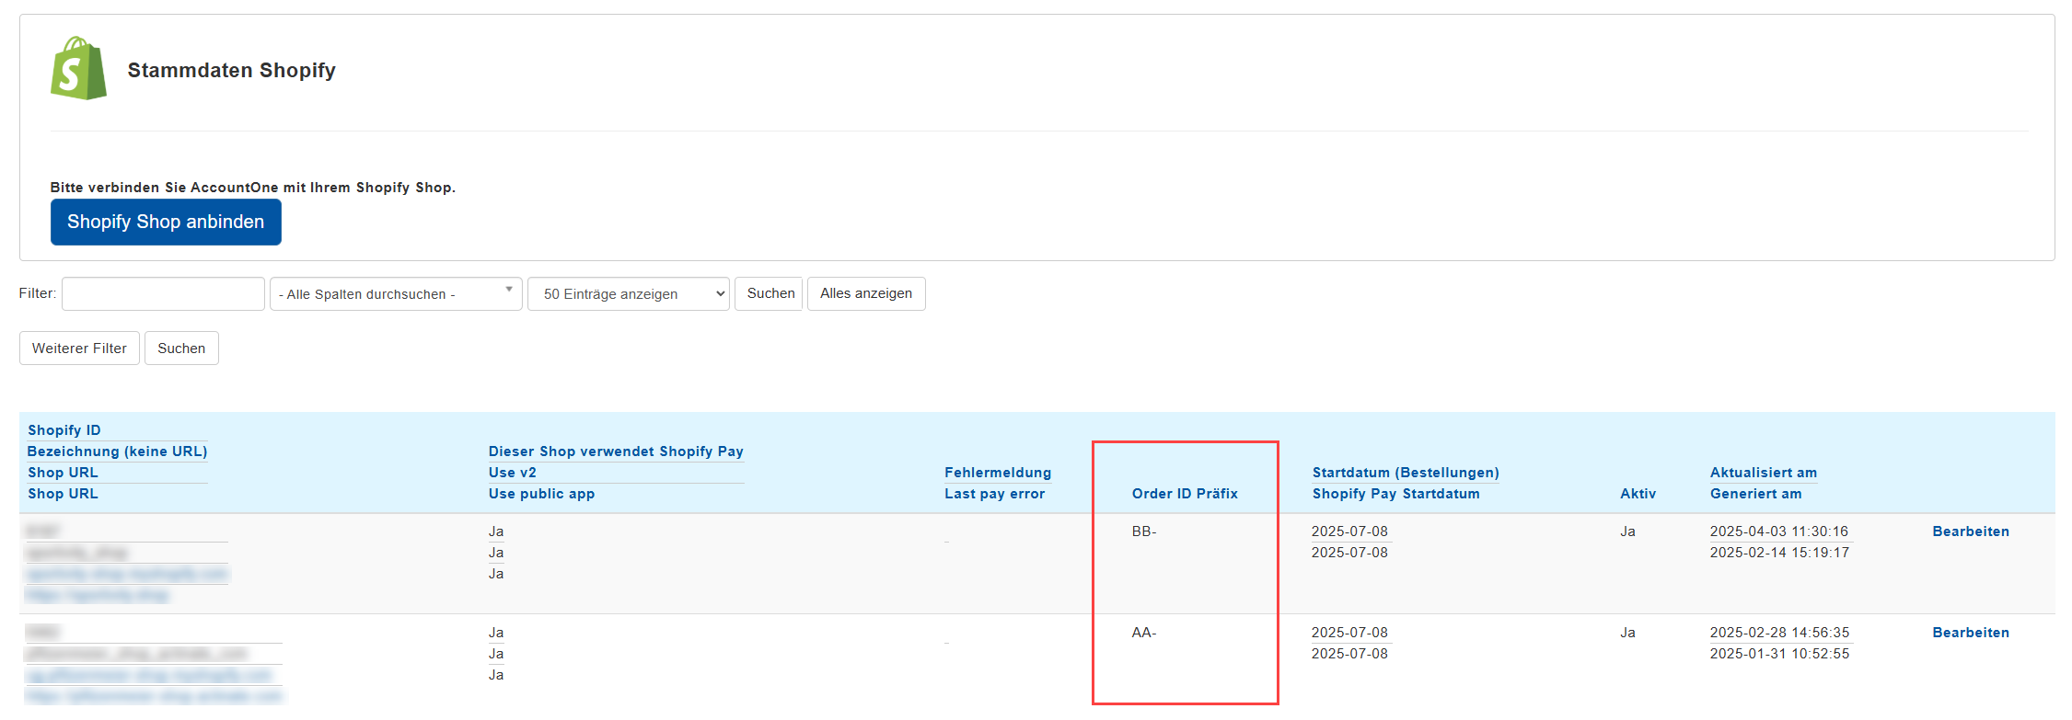Select timestamp 2025-02-14 15:19:17
The image size is (2072, 720).
coord(1779,553)
